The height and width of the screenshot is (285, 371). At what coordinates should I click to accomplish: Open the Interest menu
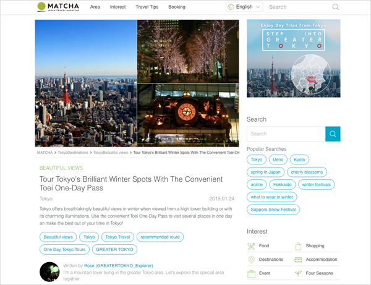pyautogui.click(x=117, y=7)
